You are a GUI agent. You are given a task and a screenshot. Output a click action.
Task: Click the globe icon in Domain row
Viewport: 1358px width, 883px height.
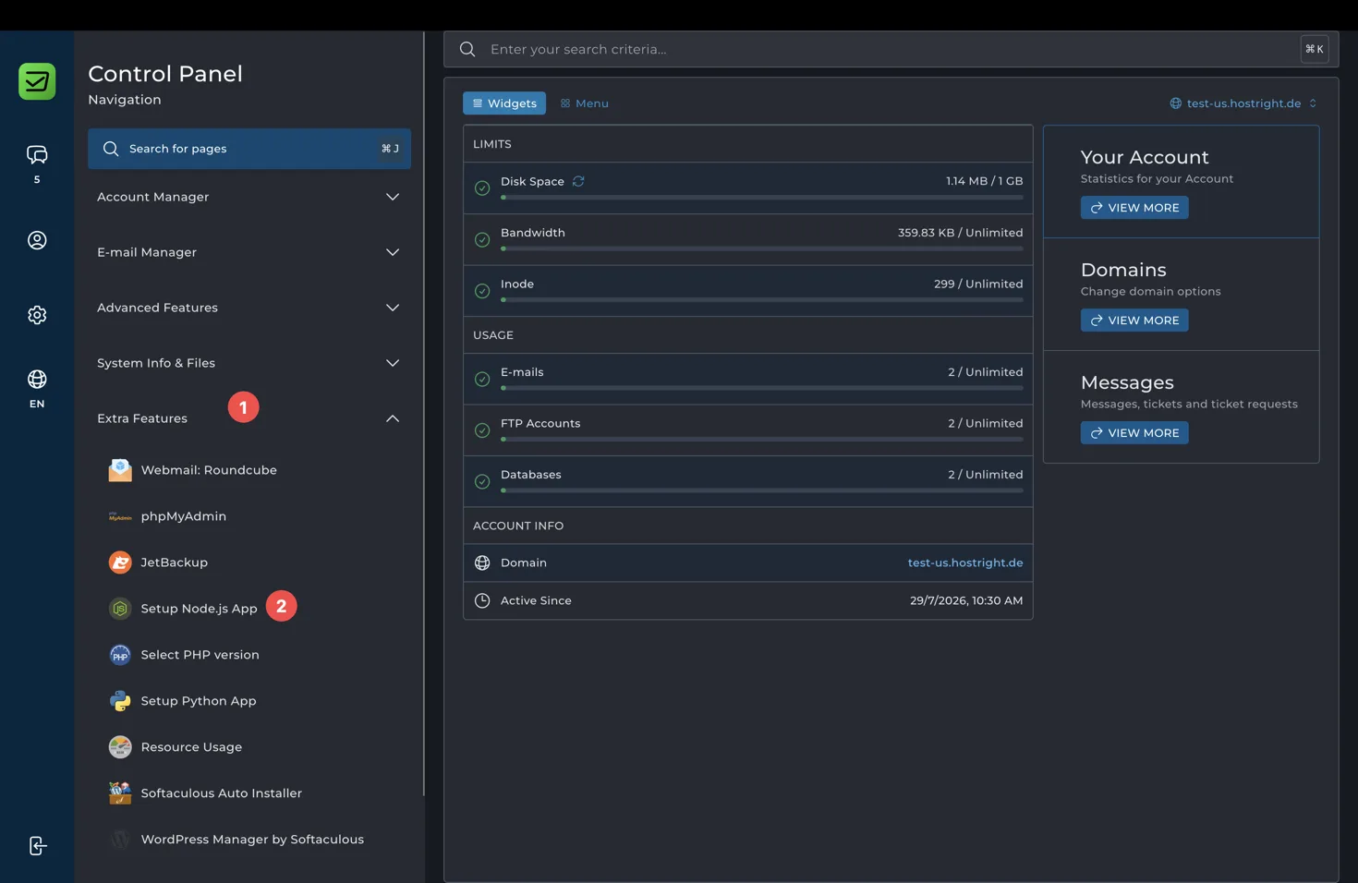482,562
